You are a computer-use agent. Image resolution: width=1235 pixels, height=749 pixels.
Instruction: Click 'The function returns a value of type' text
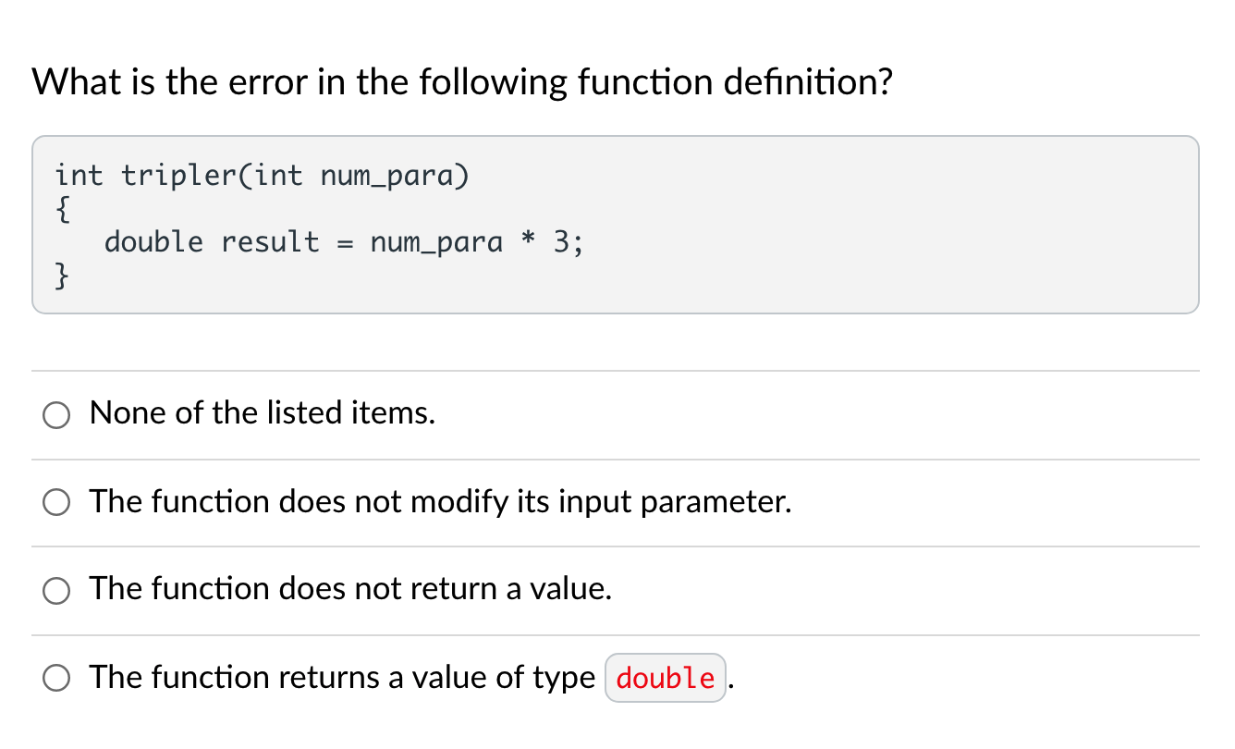(x=342, y=678)
